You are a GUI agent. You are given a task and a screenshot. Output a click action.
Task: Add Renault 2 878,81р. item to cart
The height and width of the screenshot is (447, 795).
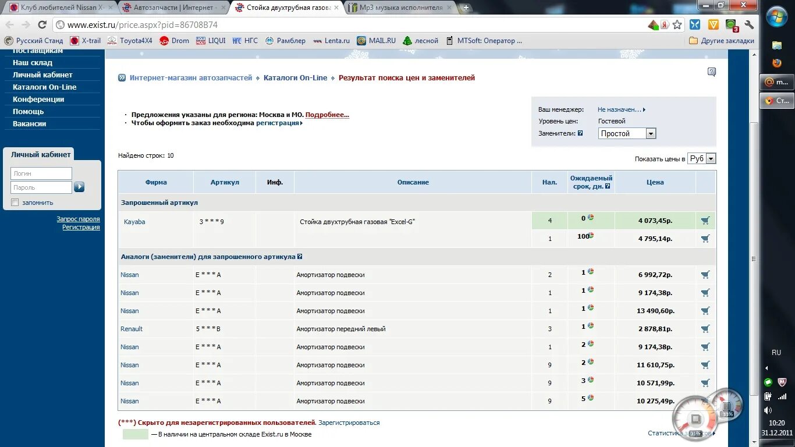tap(705, 329)
